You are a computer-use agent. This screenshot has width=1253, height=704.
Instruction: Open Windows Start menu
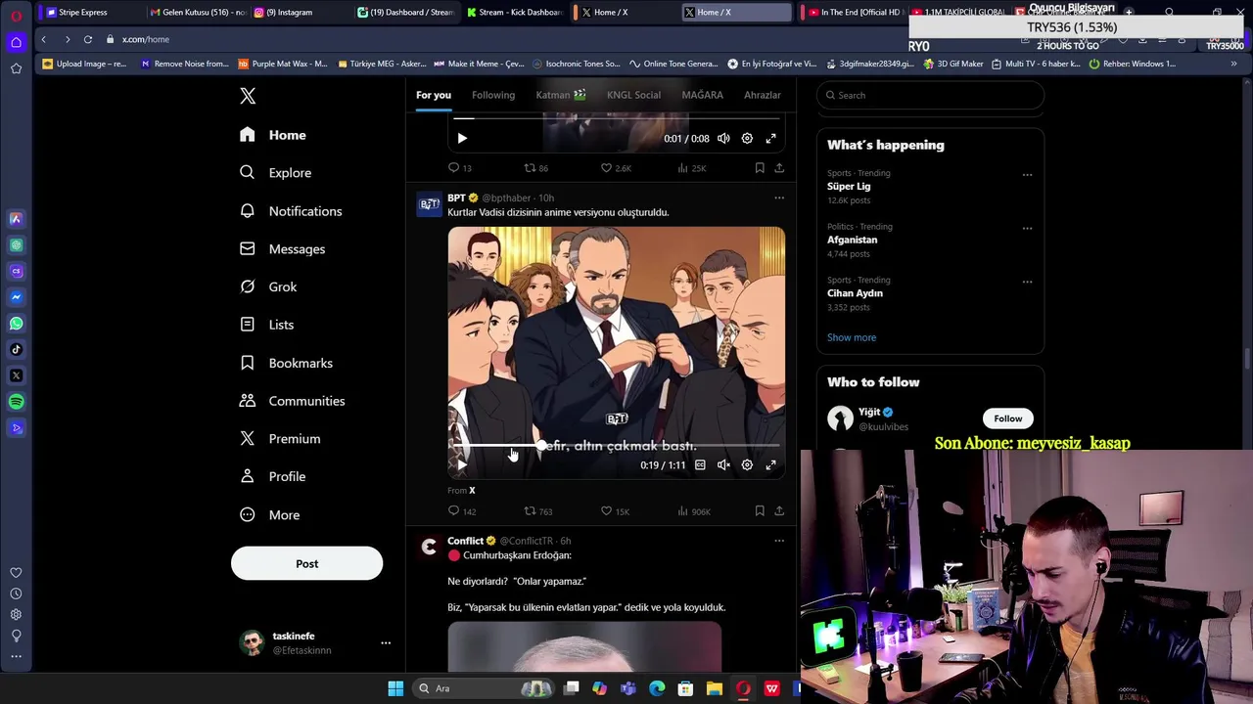tap(395, 688)
